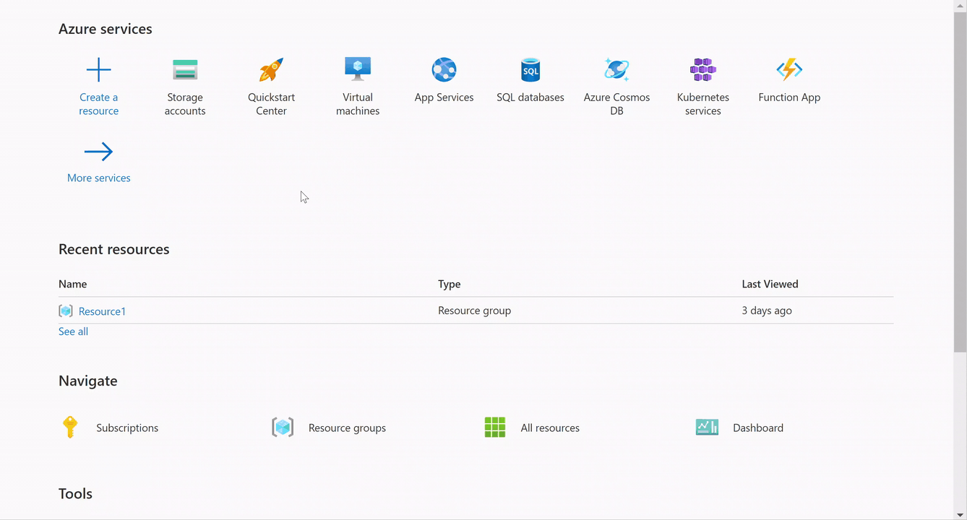Click the Create a resource label
967x520 pixels.
[x=99, y=104]
